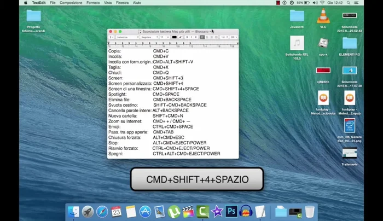Open Spotlight search magnifier in menu bar
The image size is (383, 221).
[x=349, y=3]
